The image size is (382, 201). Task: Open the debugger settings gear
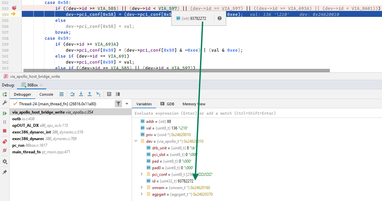pos(4,162)
